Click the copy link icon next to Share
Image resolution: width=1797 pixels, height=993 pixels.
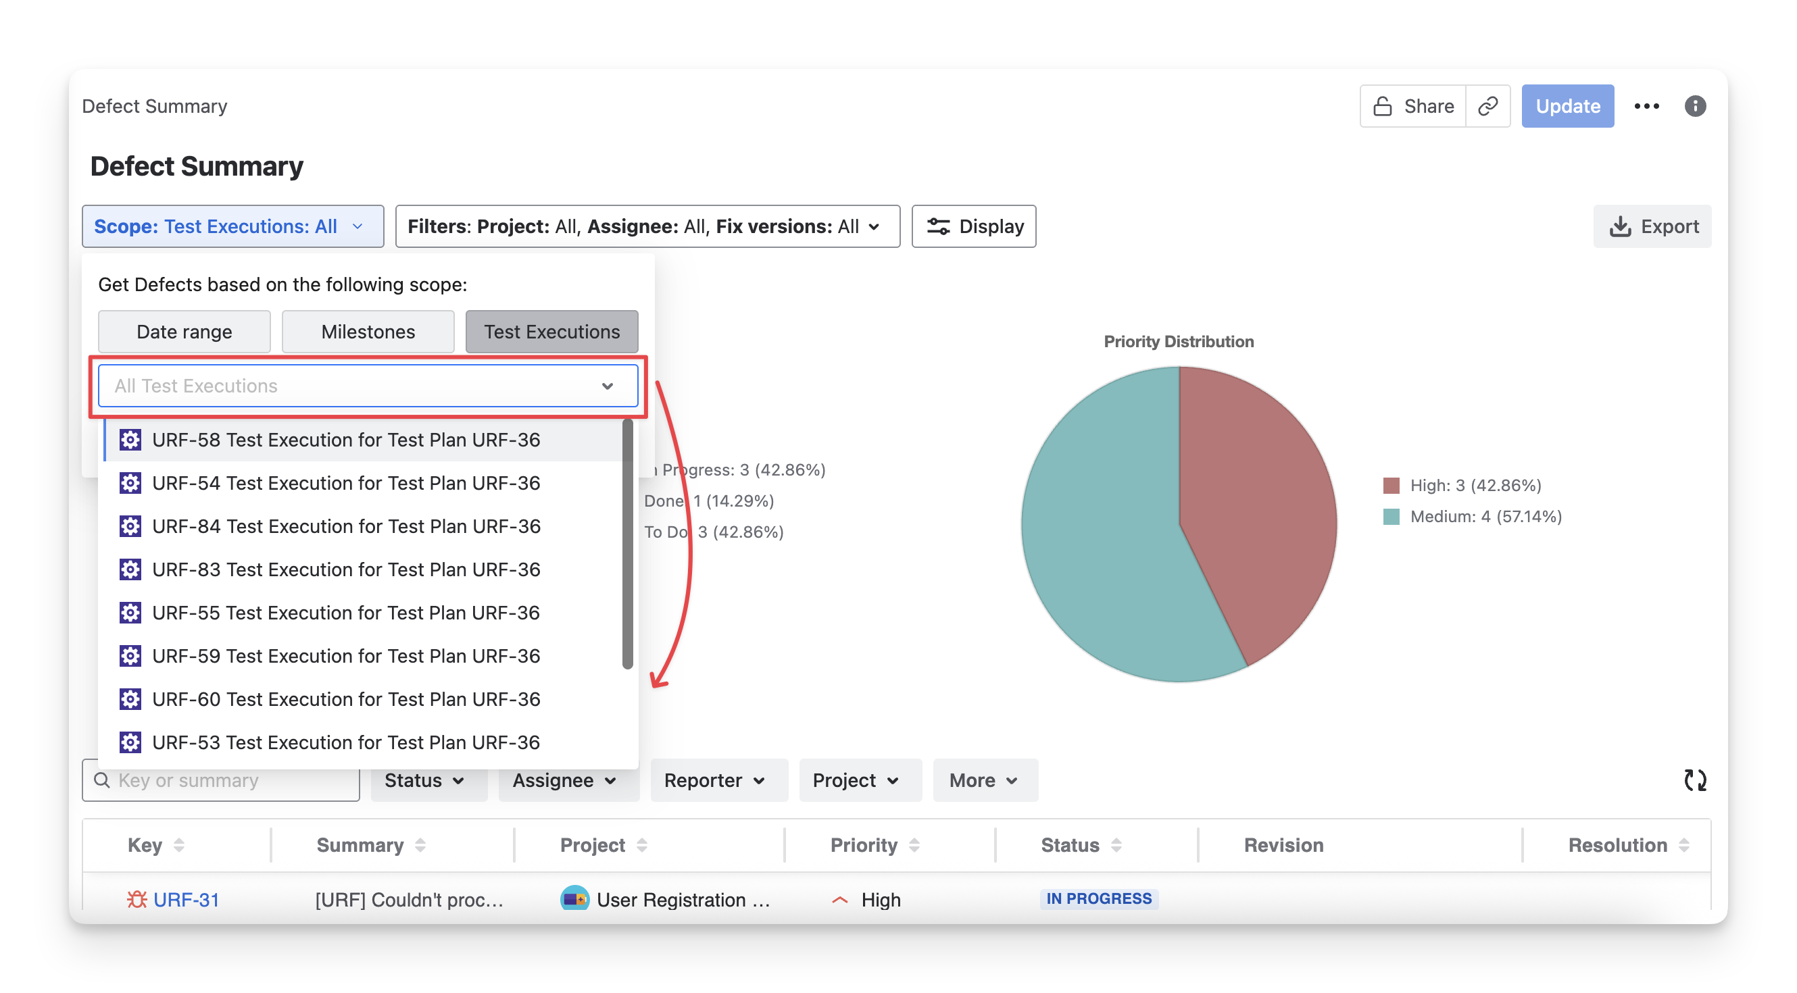point(1487,106)
